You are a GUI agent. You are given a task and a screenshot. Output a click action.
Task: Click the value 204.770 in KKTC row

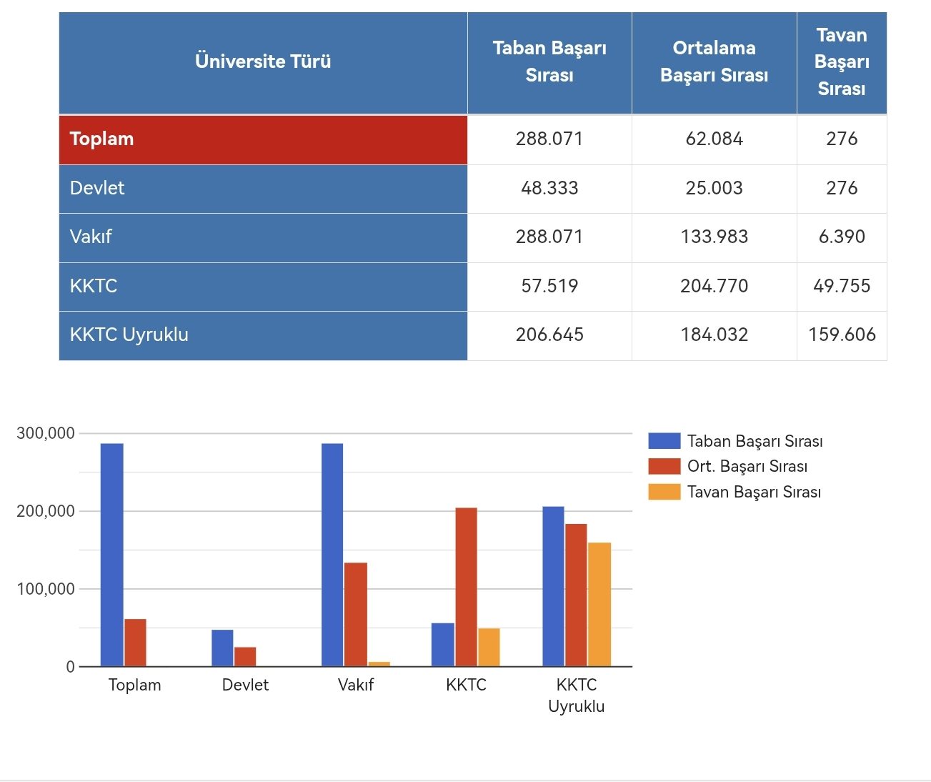pyautogui.click(x=715, y=286)
